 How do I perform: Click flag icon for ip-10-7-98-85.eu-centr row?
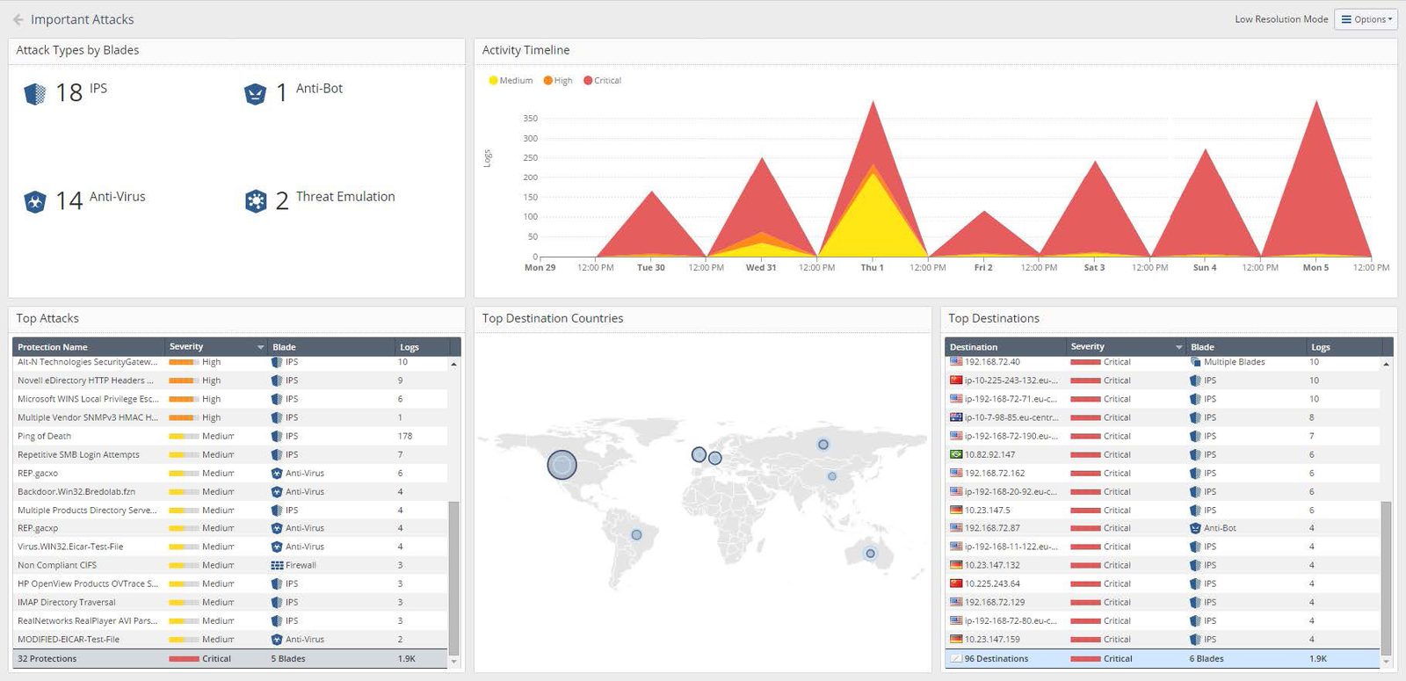coord(956,417)
